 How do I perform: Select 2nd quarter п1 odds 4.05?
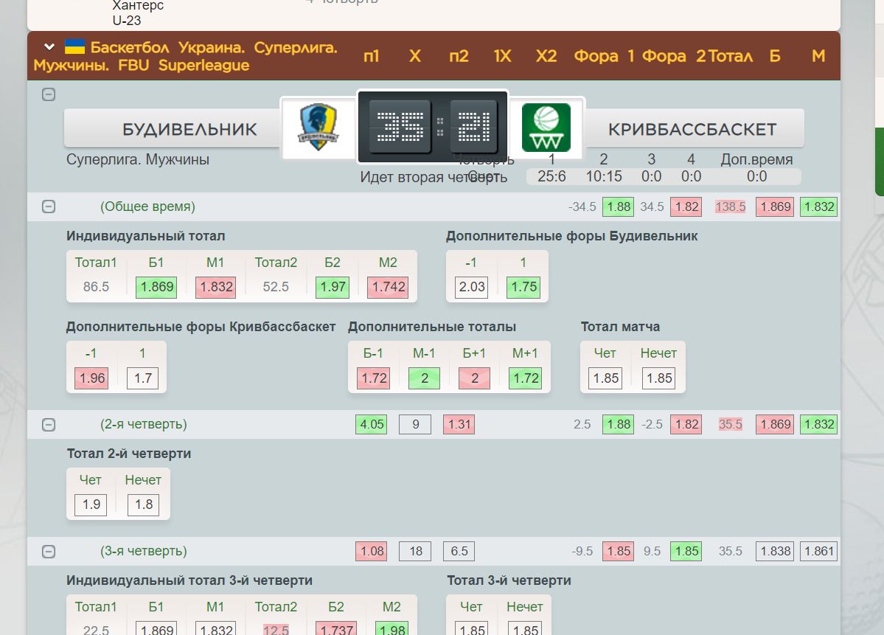(x=371, y=425)
